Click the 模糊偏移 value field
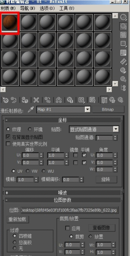Image resolution: width=130 pixels, height=256 pixels. (71, 180)
